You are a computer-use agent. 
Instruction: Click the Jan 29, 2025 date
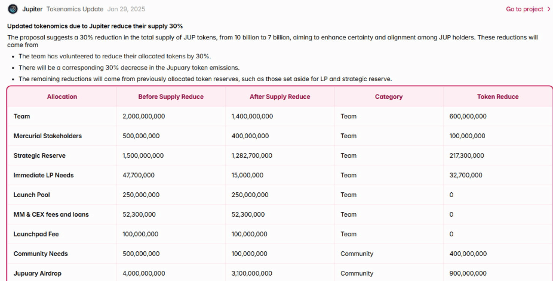[x=126, y=9]
